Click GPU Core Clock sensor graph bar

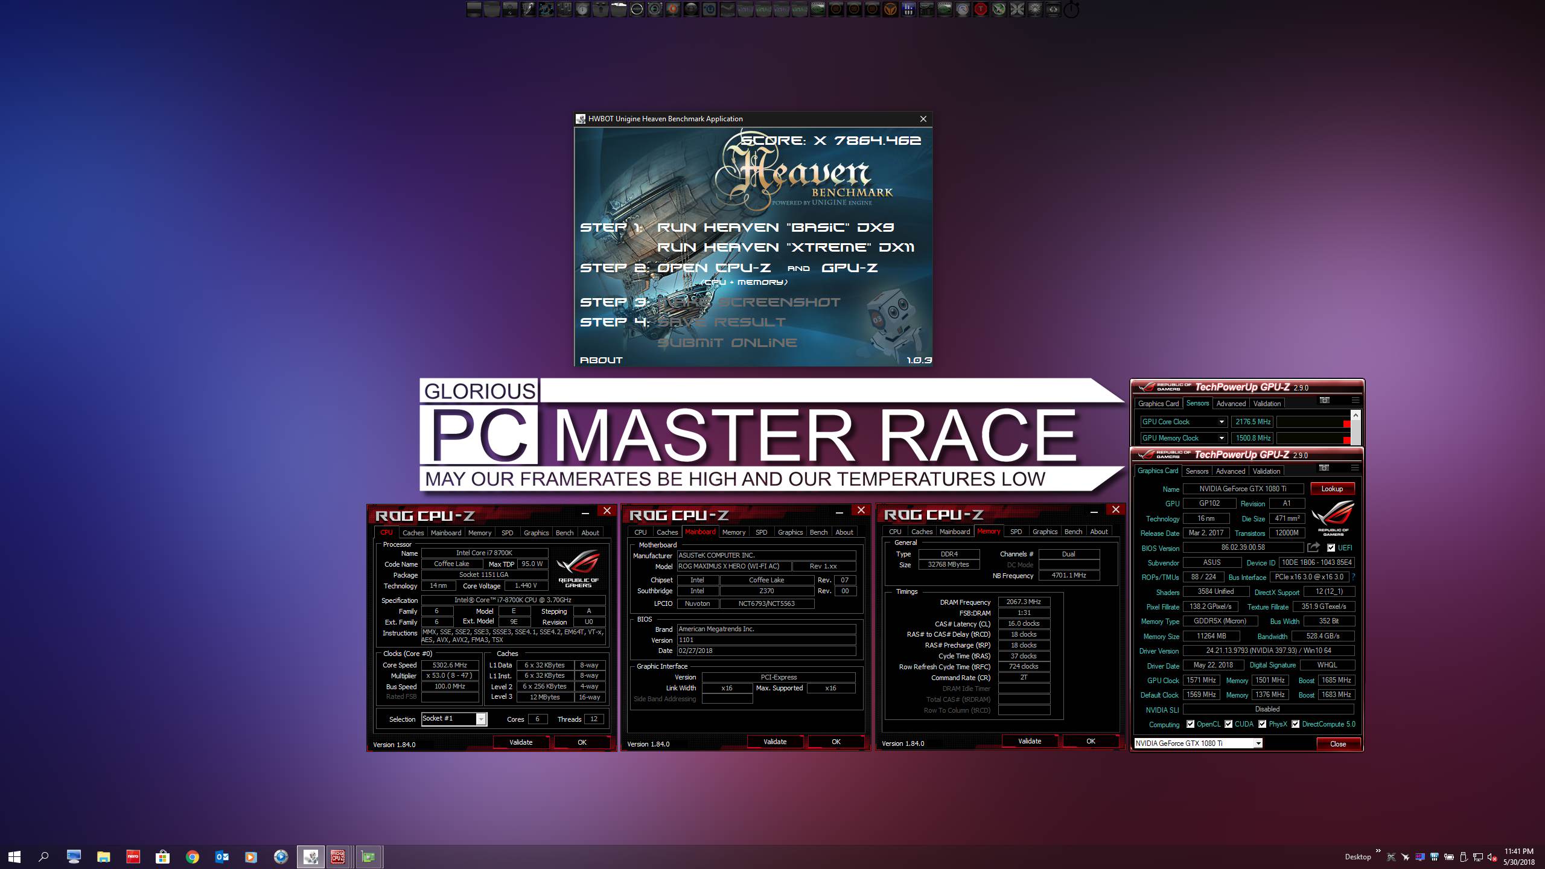pos(1313,422)
